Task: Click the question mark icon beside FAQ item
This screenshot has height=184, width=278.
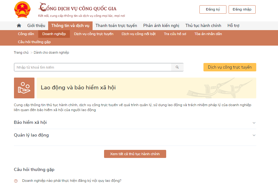Action: pyautogui.click(x=16, y=181)
